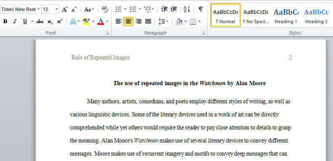Click the bold title about repeated images

coord(189,83)
